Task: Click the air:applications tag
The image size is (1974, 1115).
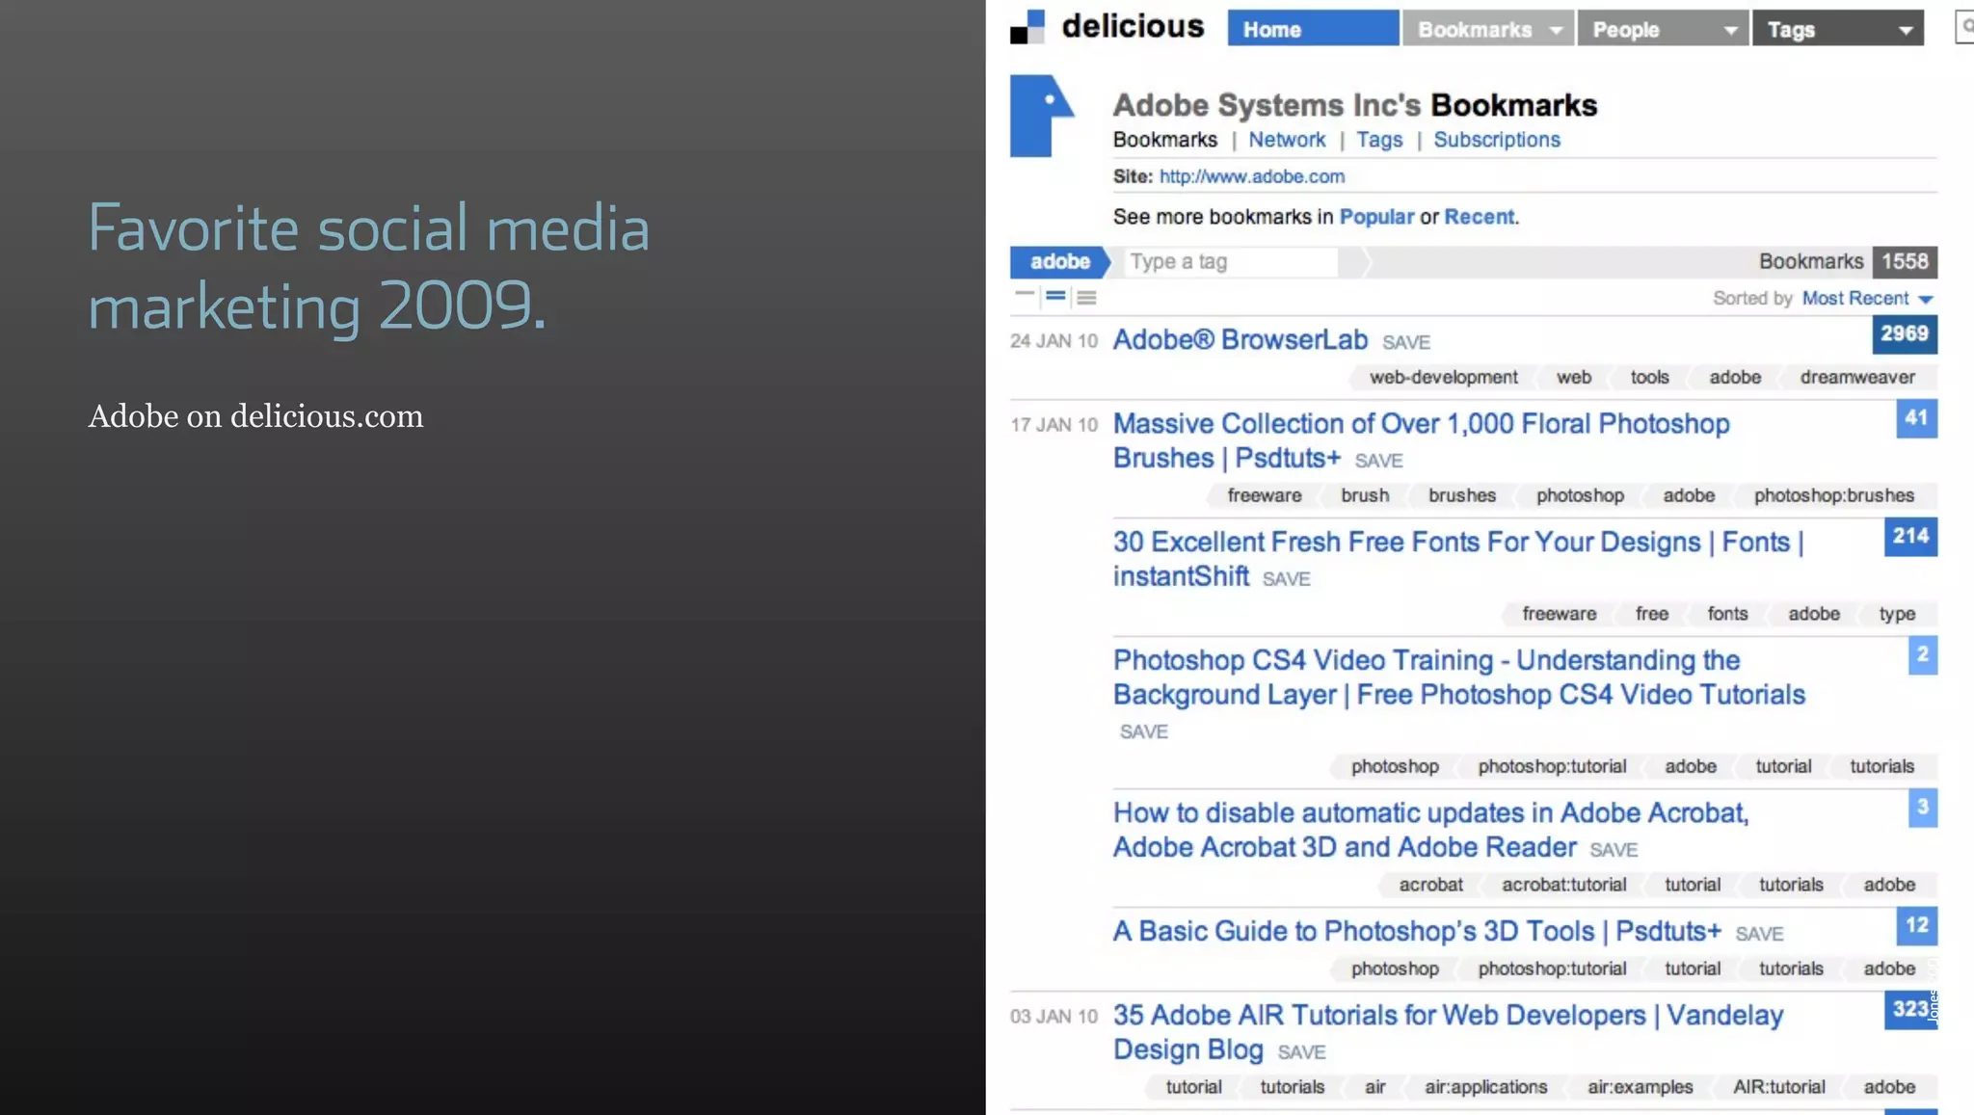Action: pyautogui.click(x=1485, y=1088)
